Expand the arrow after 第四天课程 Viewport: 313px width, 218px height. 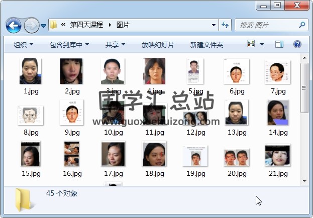tap(110, 25)
